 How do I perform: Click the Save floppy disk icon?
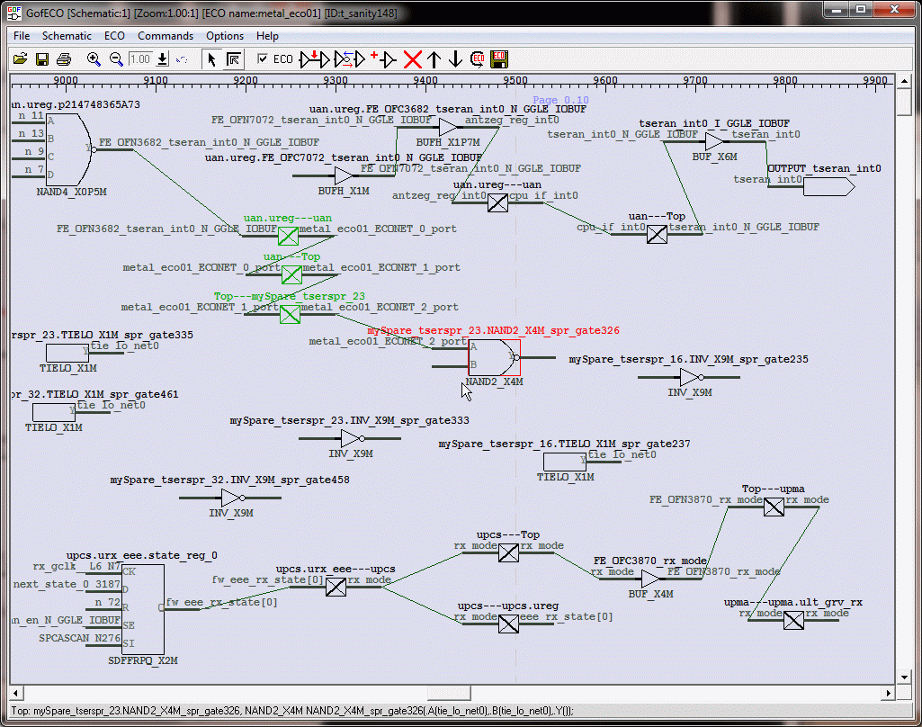pyautogui.click(x=41, y=59)
